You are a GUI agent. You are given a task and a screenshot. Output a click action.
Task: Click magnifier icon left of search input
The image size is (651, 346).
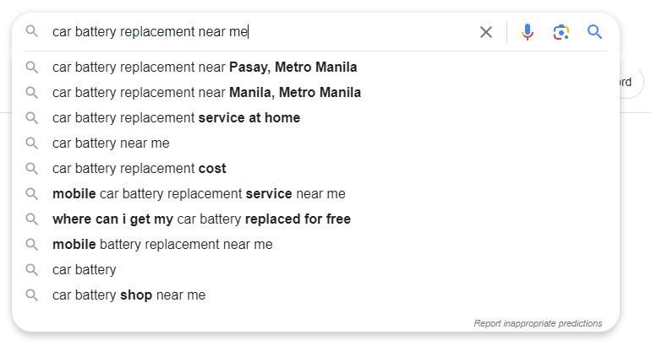(32, 32)
